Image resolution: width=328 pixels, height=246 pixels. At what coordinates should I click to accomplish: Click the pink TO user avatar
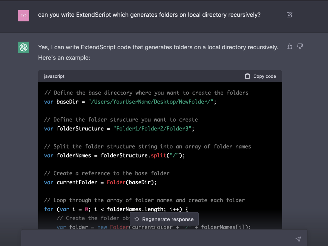(x=23, y=15)
